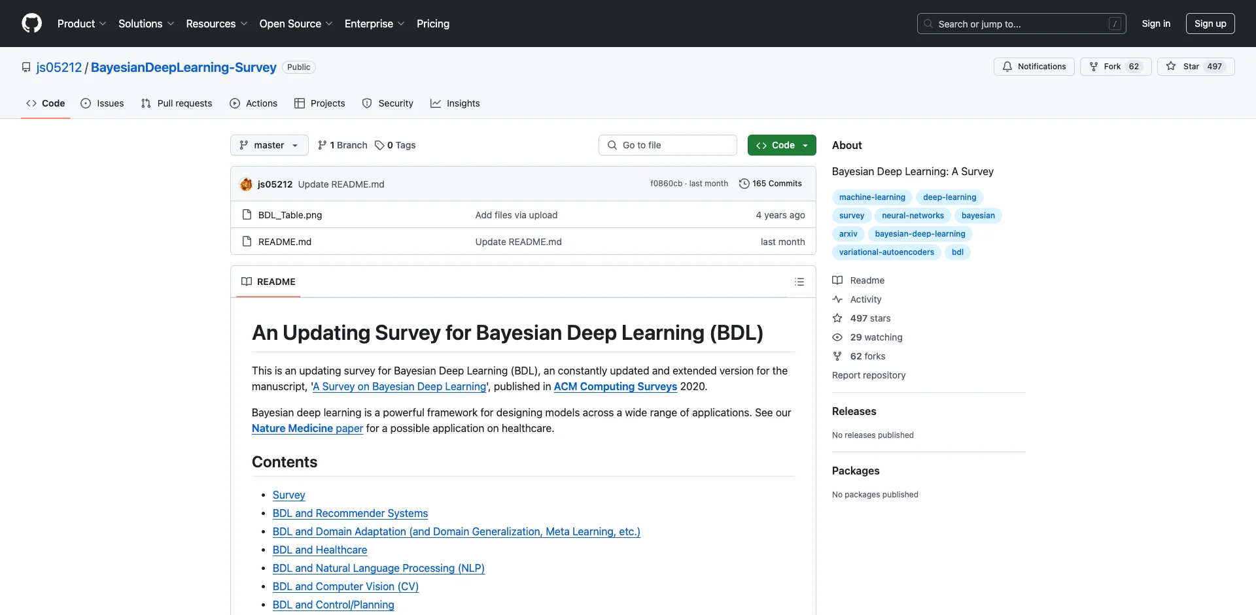Click the BDL_Table.png file icon

(247, 214)
